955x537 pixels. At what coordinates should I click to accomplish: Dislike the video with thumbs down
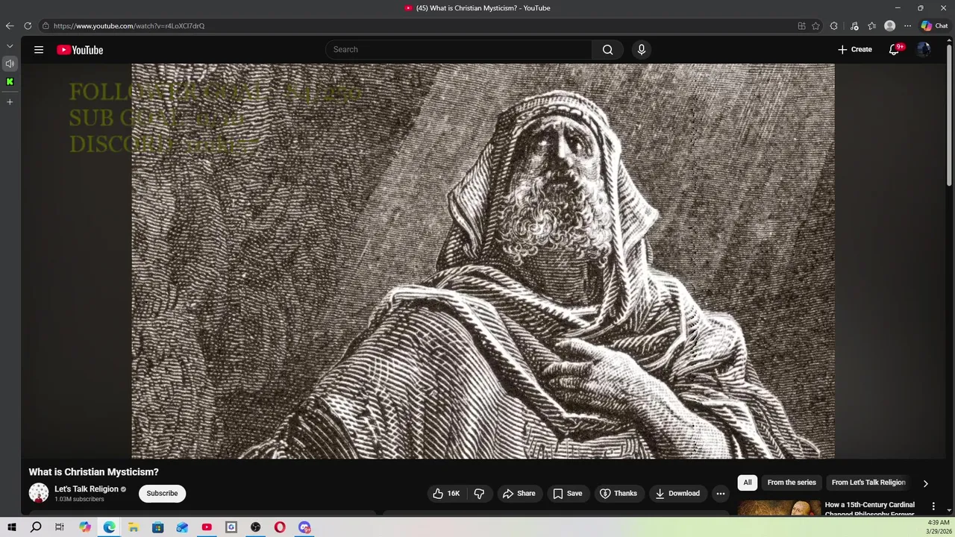479,493
